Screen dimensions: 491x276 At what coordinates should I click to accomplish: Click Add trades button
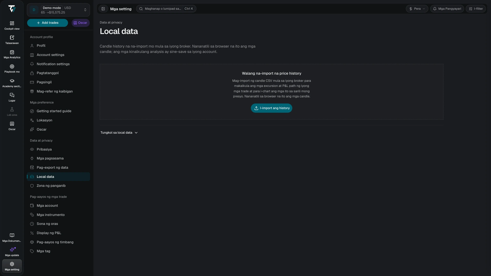[x=48, y=23]
